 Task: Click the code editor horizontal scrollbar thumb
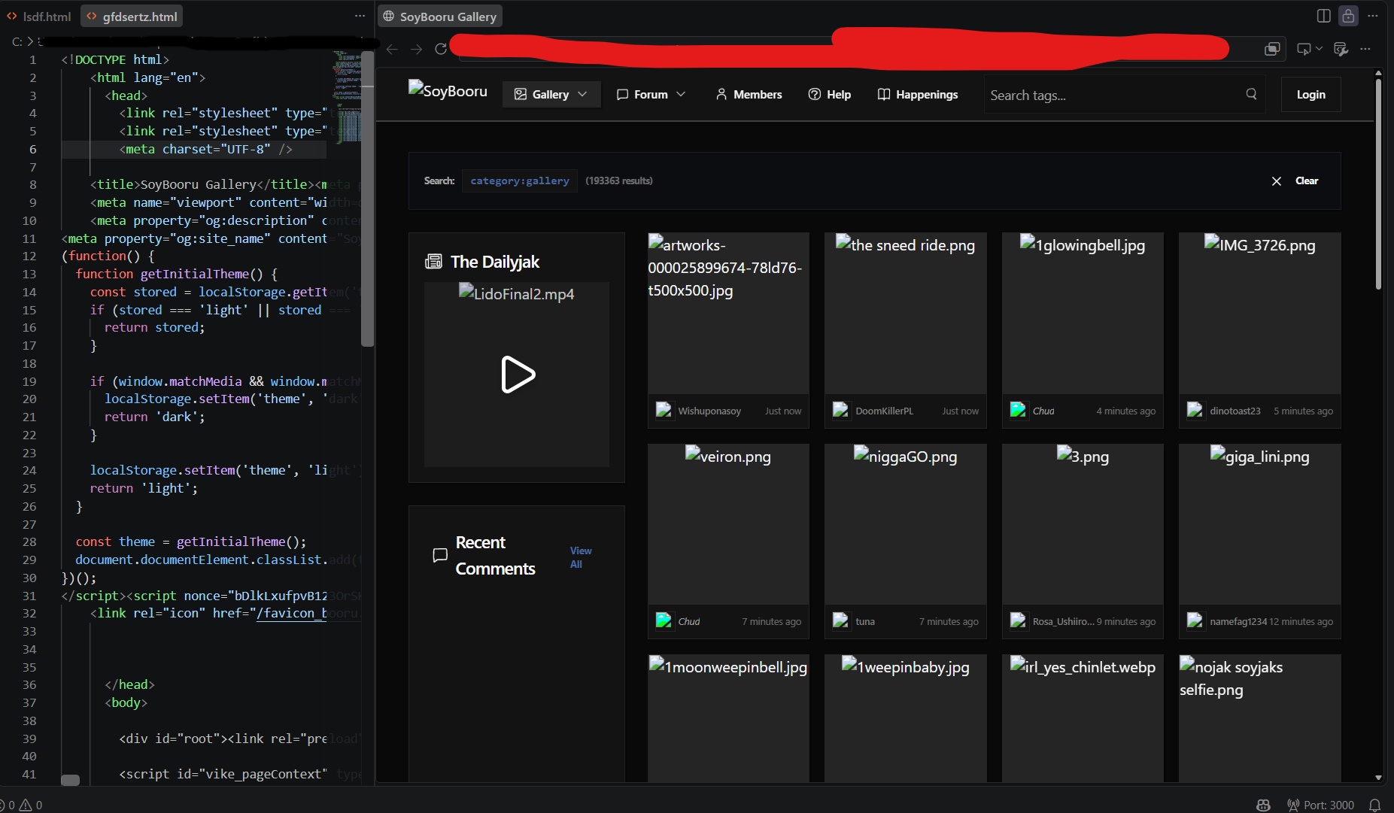point(70,780)
